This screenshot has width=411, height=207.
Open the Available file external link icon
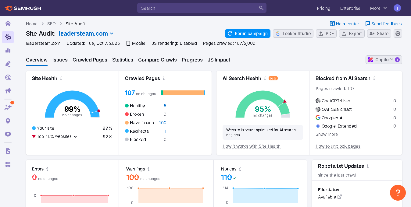340,197
